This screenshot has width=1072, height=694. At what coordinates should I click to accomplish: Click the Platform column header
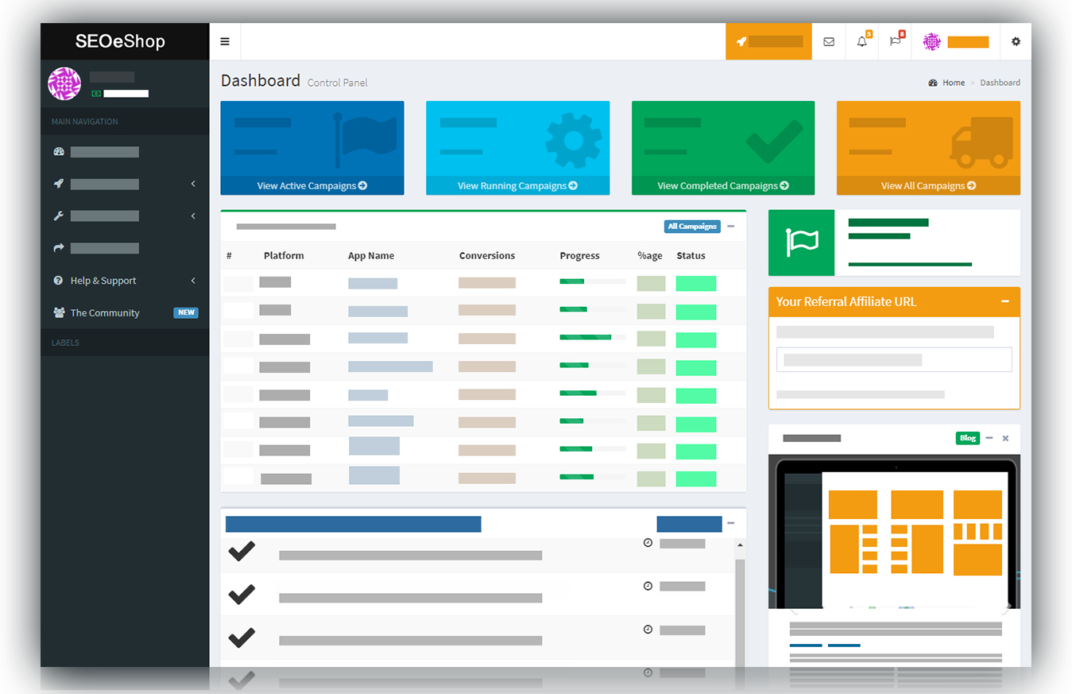coord(284,255)
